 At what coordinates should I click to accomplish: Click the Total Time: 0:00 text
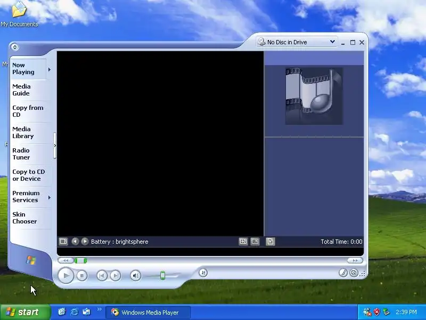click(x=341, y=242)
